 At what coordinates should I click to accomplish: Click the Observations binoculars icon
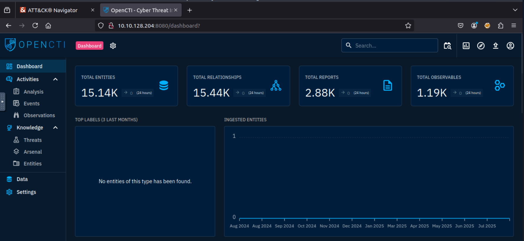[x=16, y=115]
